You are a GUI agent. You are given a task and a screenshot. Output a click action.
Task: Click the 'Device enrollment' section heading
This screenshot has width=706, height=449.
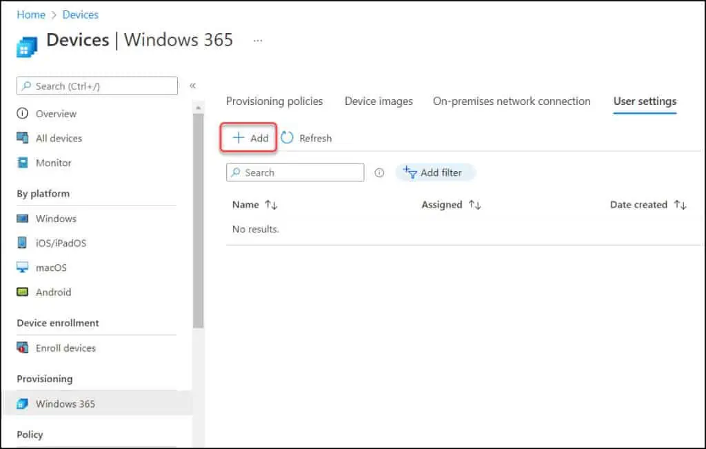tap(58, 323)
